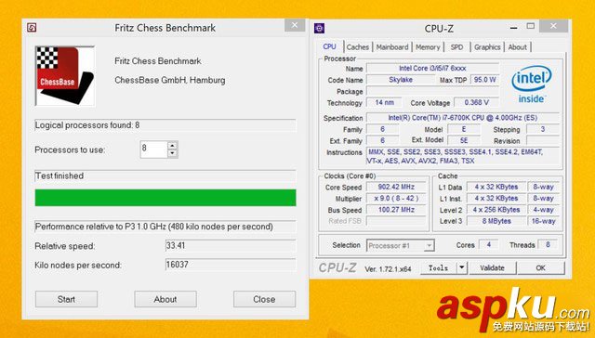The height and width of the screenshot is (338, 595).
Task: Click the 'Test finished' status text
Action: (x=59, y=175)
